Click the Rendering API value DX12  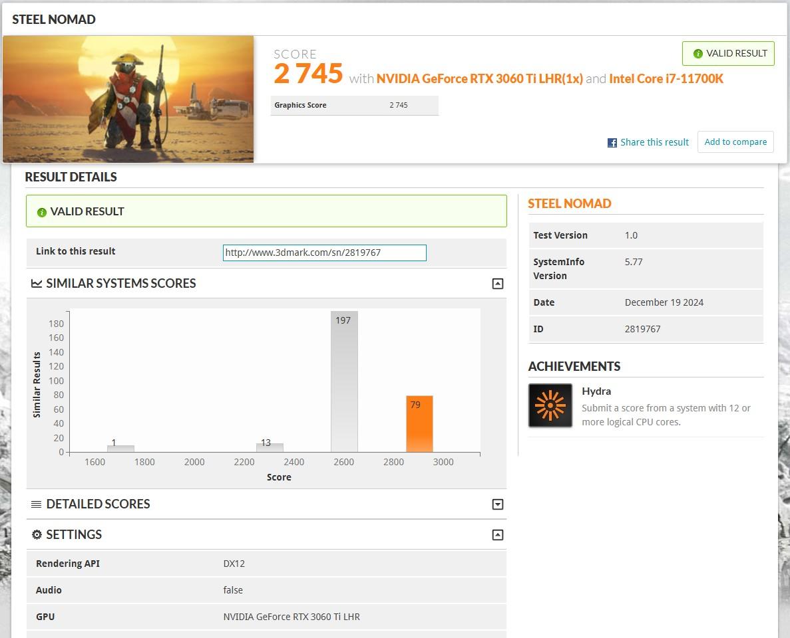coord(234,564)
